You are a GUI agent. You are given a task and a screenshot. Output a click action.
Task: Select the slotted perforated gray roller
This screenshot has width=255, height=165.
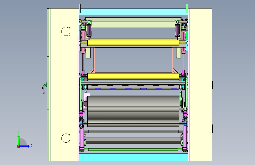click(x=133, y=87)
